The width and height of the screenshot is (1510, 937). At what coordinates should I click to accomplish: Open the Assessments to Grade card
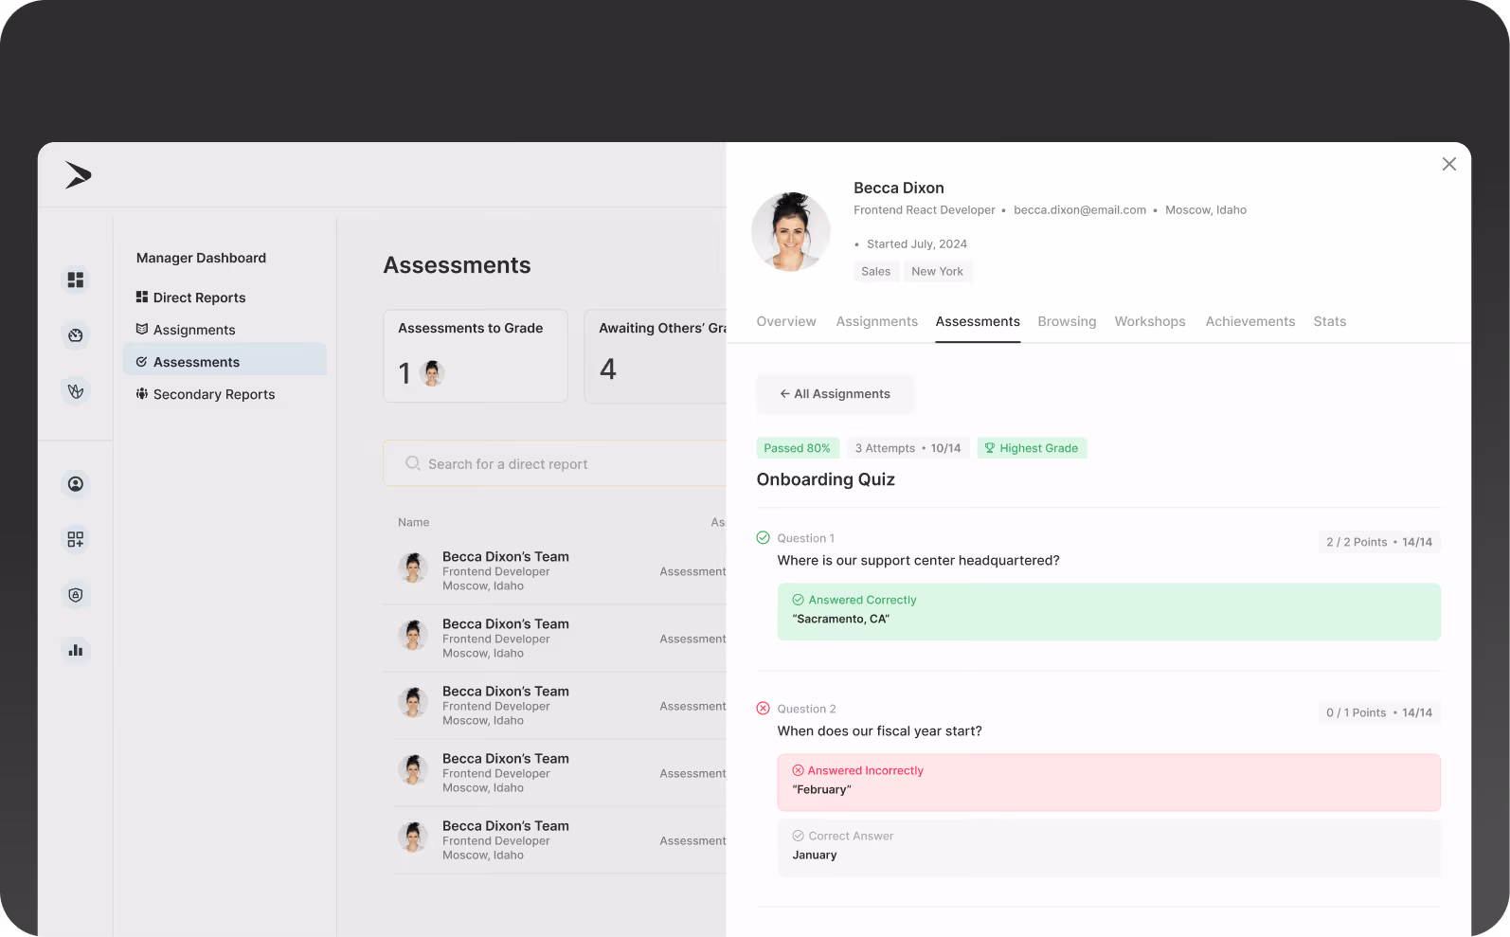pos(476,356)
